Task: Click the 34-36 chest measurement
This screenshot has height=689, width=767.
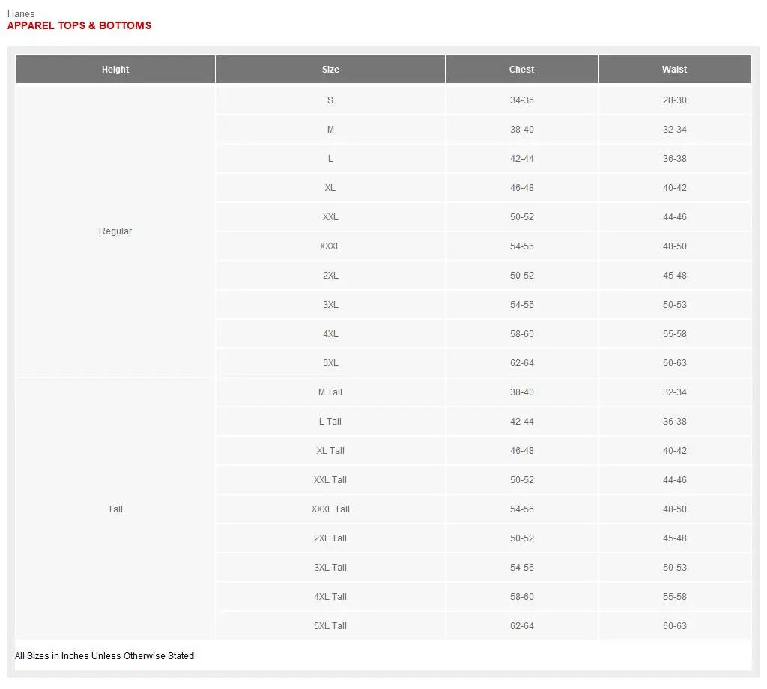Action: 521,100
